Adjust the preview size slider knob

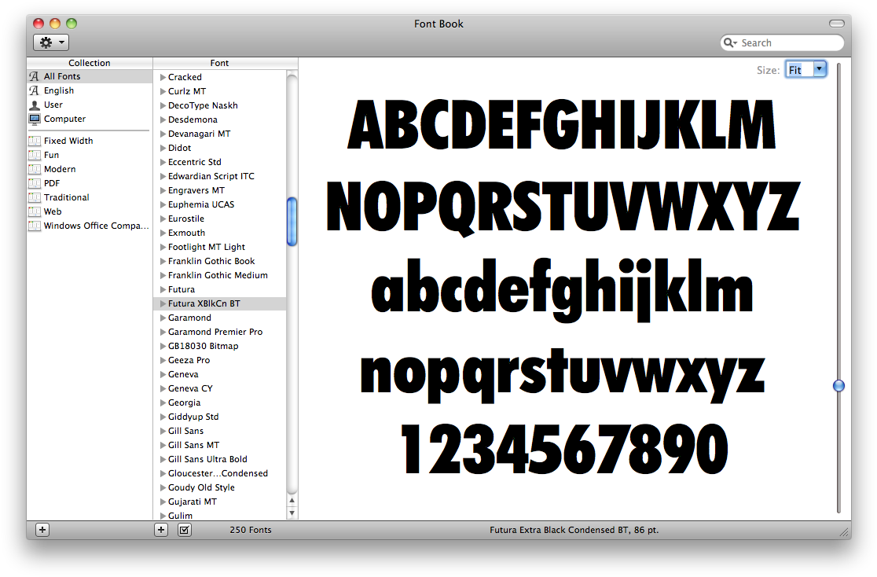tap(838, 386)
